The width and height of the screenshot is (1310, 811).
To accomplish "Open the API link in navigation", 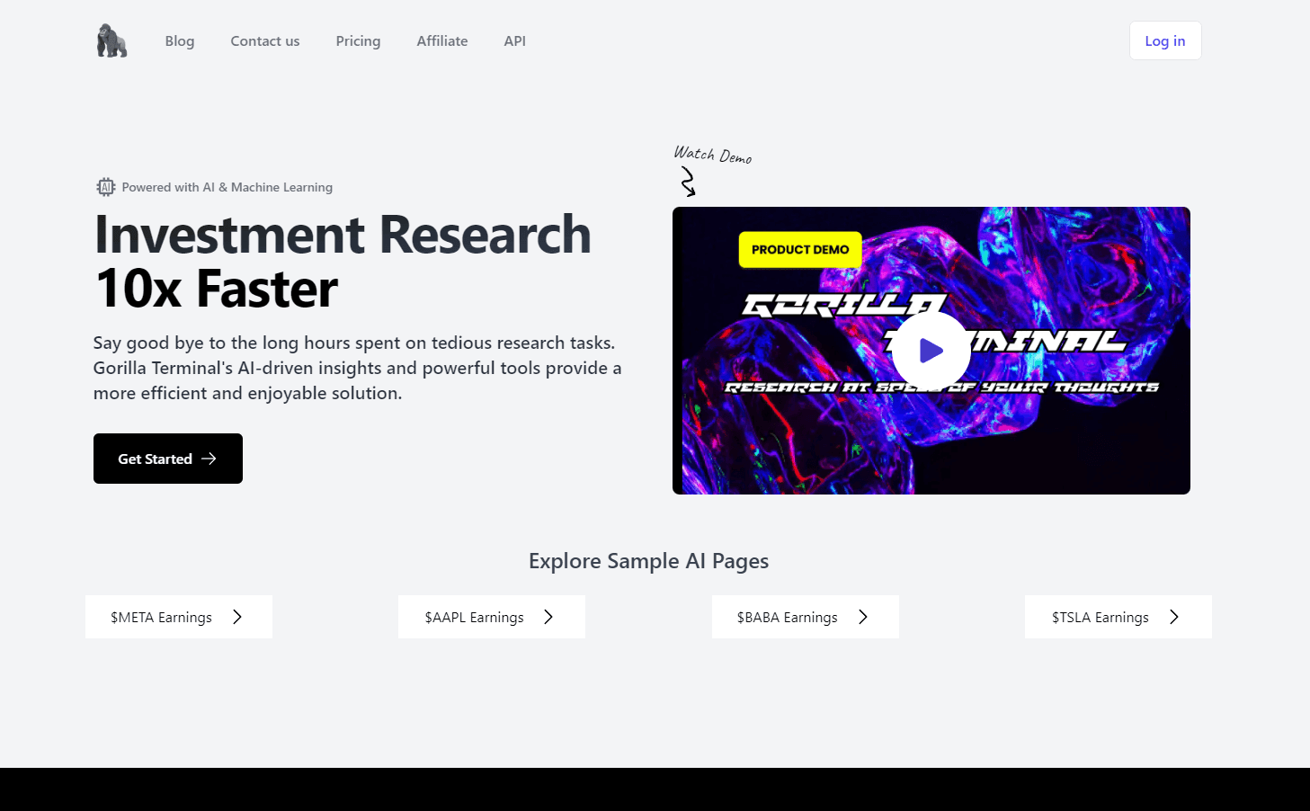I will [515, 41].
